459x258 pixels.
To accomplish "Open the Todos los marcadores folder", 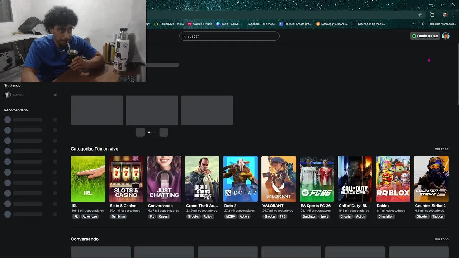I will click(x=439, y=24).
